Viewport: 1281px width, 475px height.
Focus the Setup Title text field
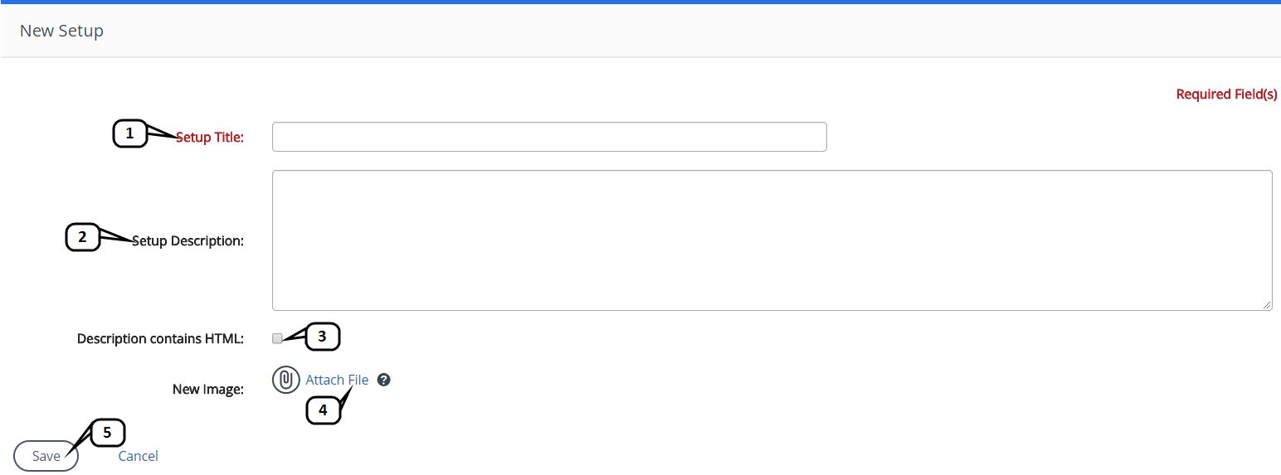pyautogui.click(x=549, y=137)
